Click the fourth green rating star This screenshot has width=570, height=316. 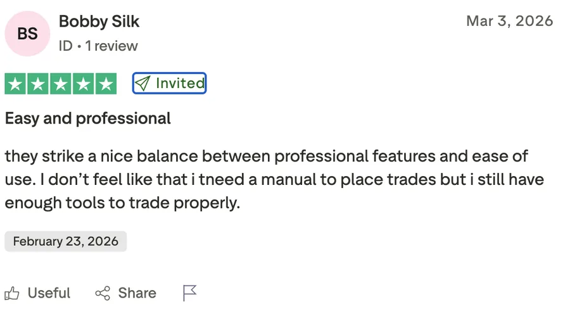tap(84, 84)
